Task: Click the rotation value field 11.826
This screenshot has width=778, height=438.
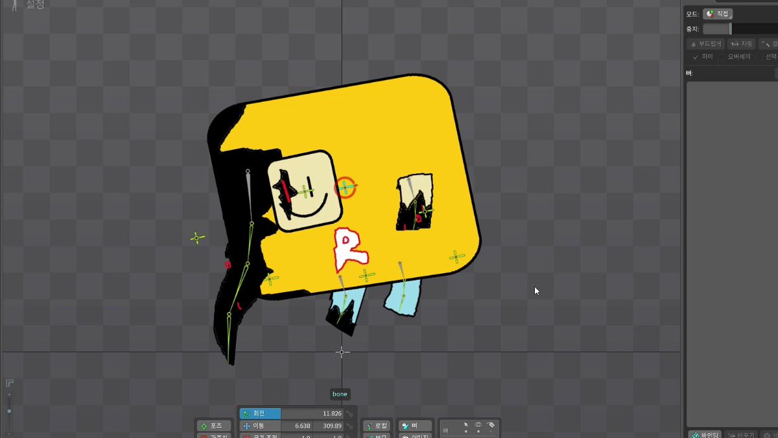Action: coord(311,413)
